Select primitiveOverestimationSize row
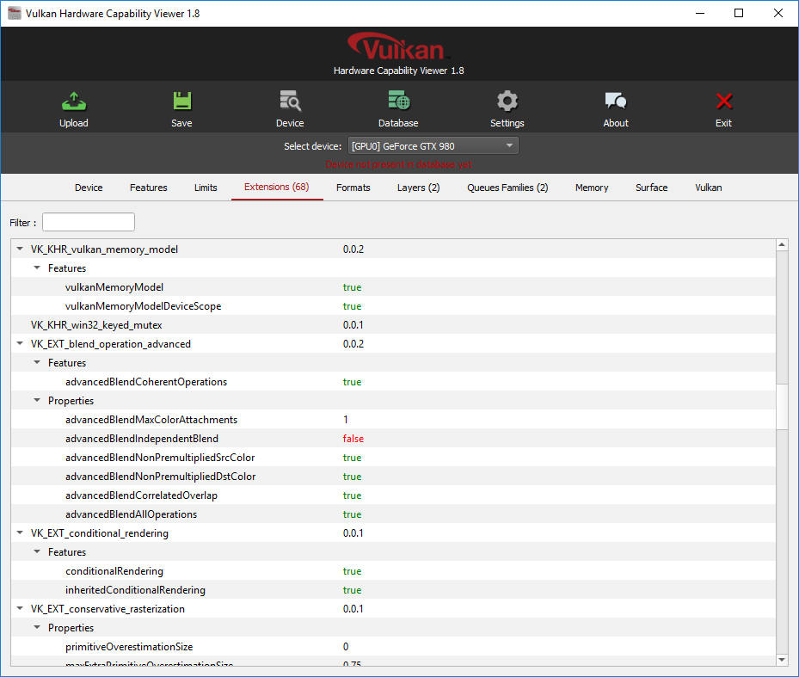 pos(393,646)
